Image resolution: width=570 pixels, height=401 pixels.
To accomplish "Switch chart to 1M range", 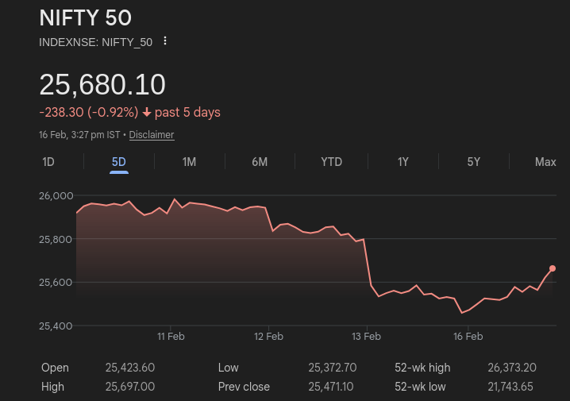I will click(x=189, y=162).
